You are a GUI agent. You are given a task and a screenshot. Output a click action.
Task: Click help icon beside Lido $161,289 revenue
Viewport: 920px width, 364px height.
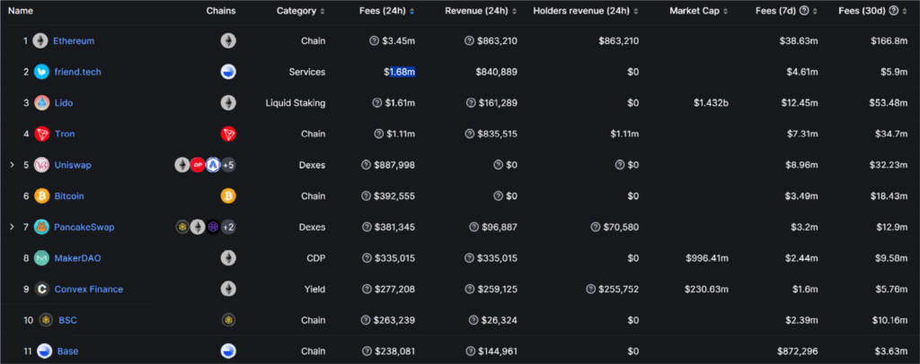click(471, 103)
